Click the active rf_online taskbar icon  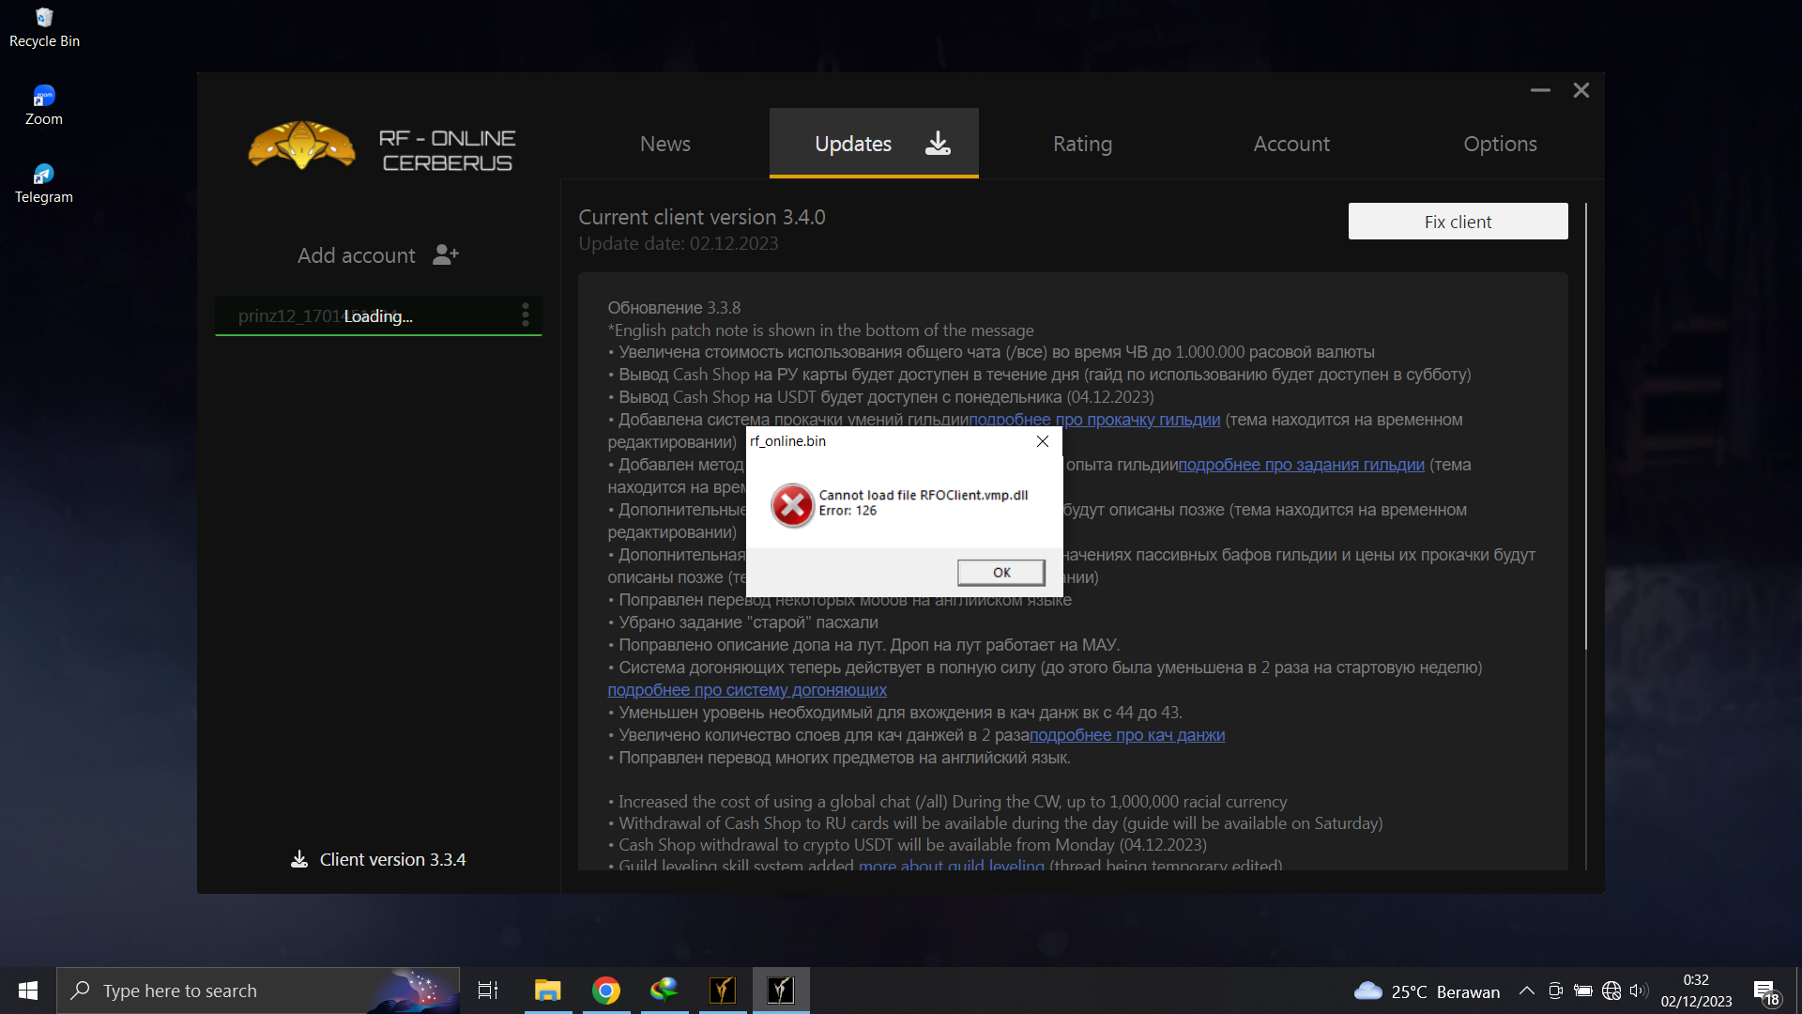pos(781,991)
